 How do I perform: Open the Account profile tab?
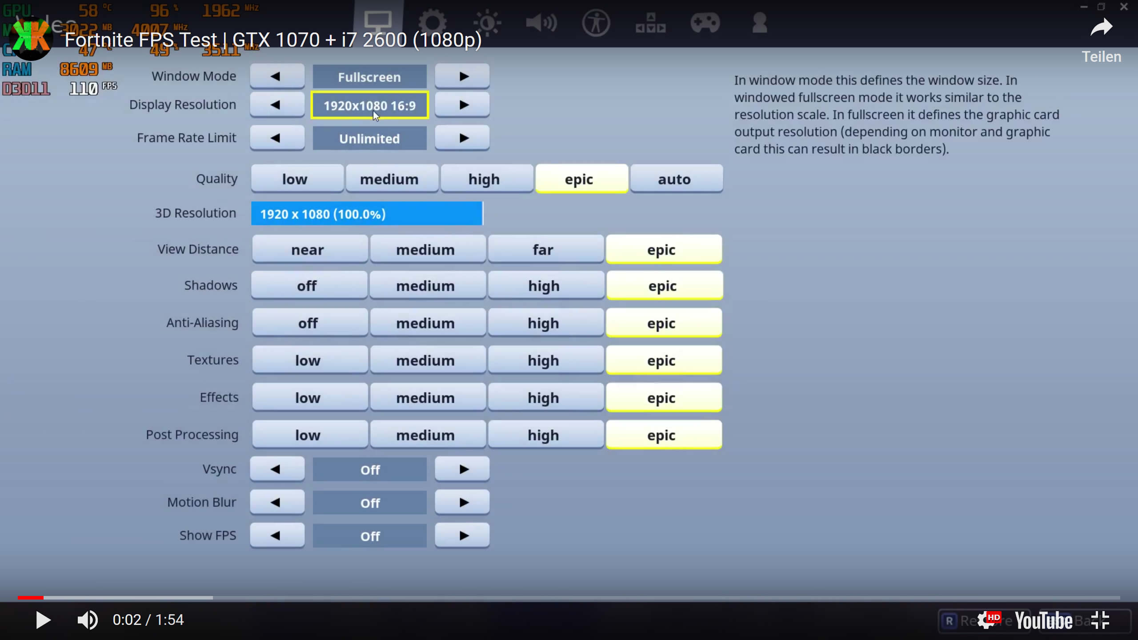(760, 22)
